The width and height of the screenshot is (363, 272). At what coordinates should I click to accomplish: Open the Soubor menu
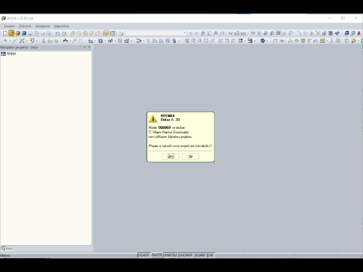9,26
